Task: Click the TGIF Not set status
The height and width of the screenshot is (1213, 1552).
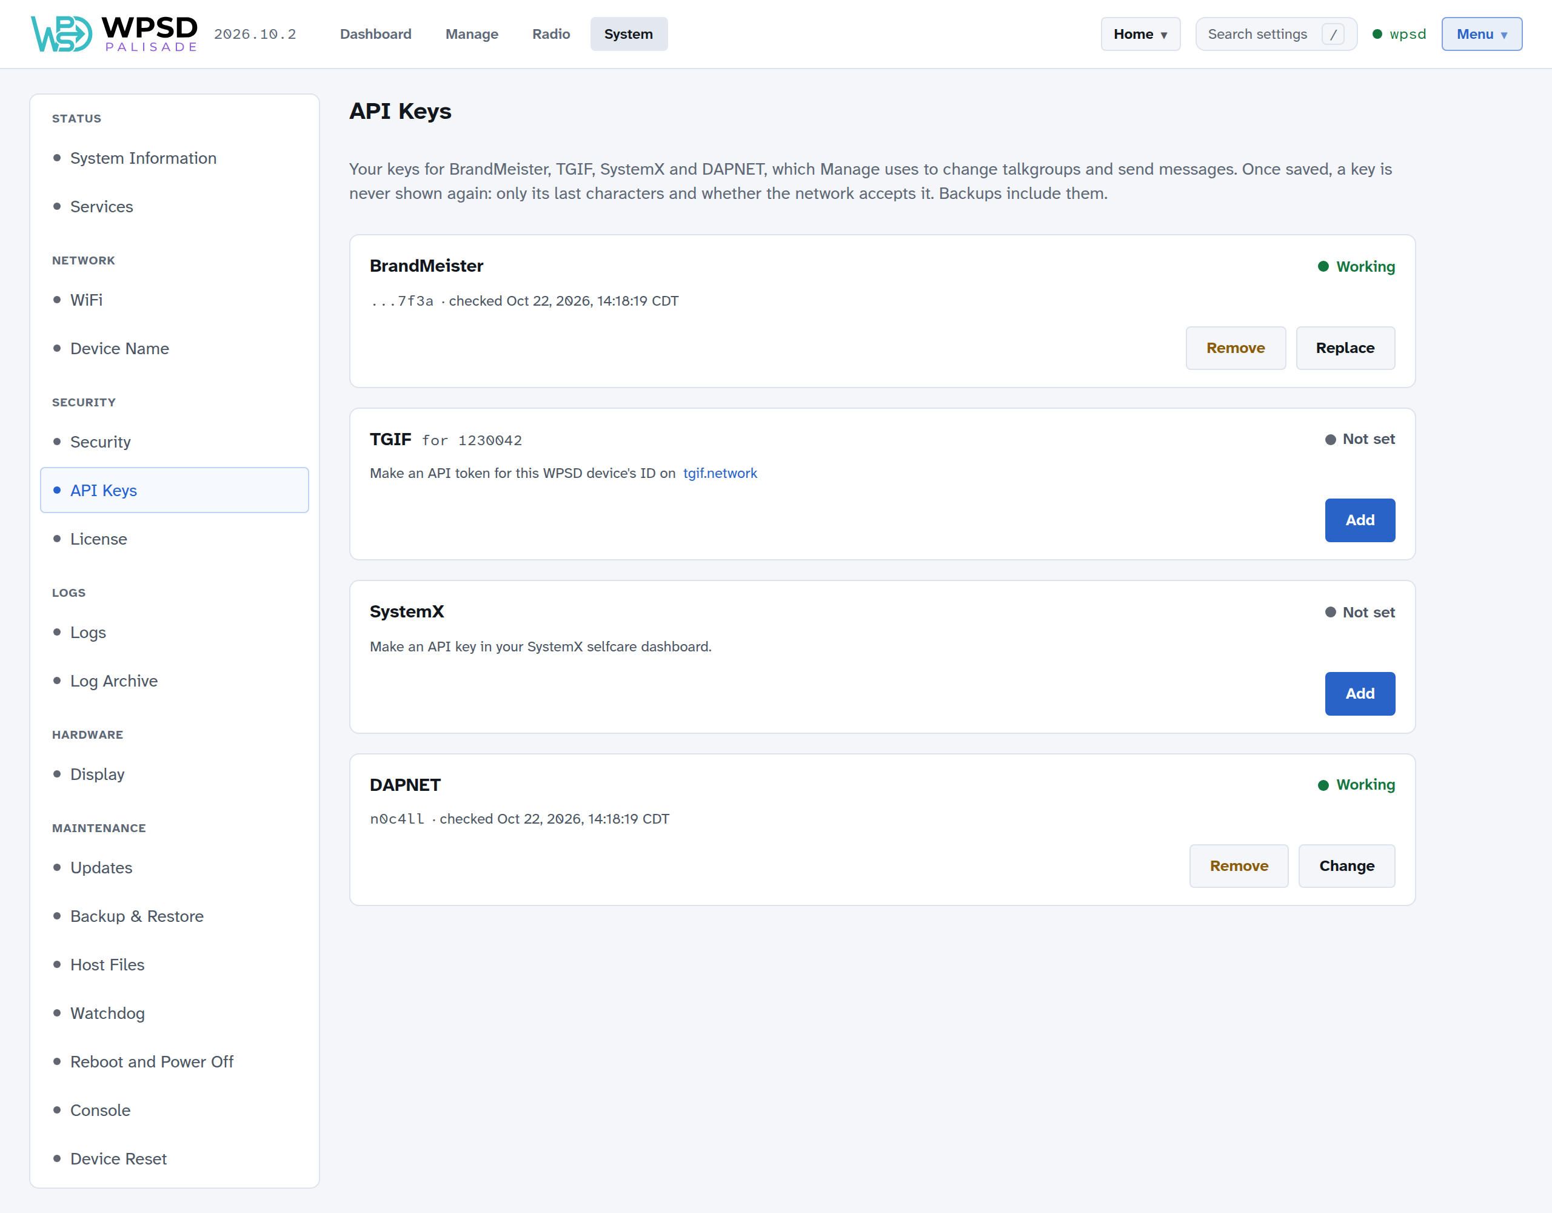Action: point(1359,440)
